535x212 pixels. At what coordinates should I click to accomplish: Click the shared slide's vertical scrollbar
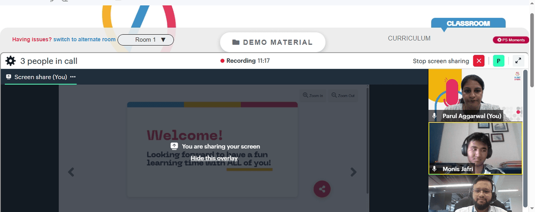(x=368, y=141)
